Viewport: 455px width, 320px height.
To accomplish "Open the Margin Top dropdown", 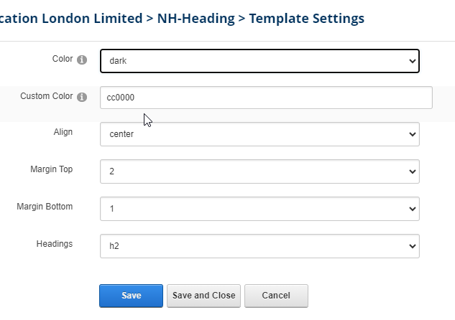I will pyautogui.click(x=259, y=171).
